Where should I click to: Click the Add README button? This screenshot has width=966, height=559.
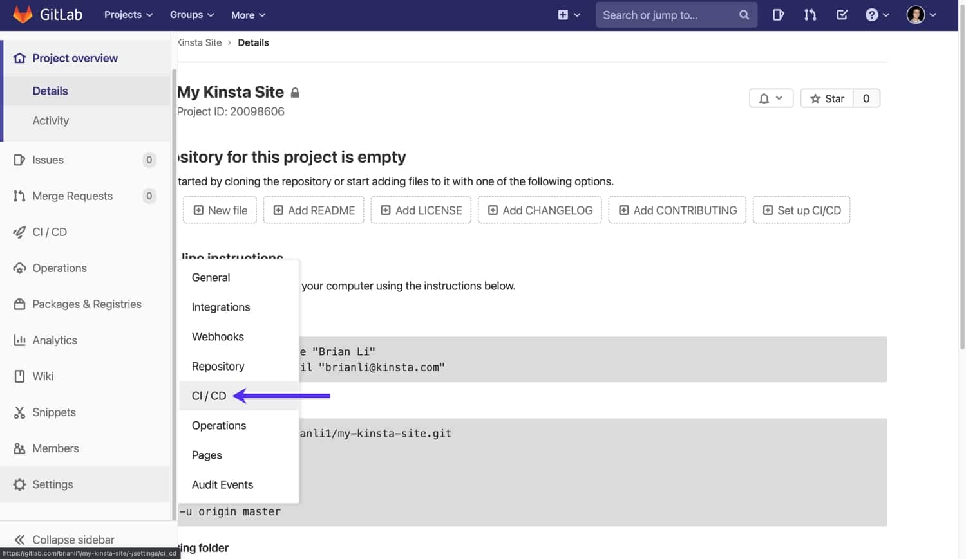tap(314, 210)
